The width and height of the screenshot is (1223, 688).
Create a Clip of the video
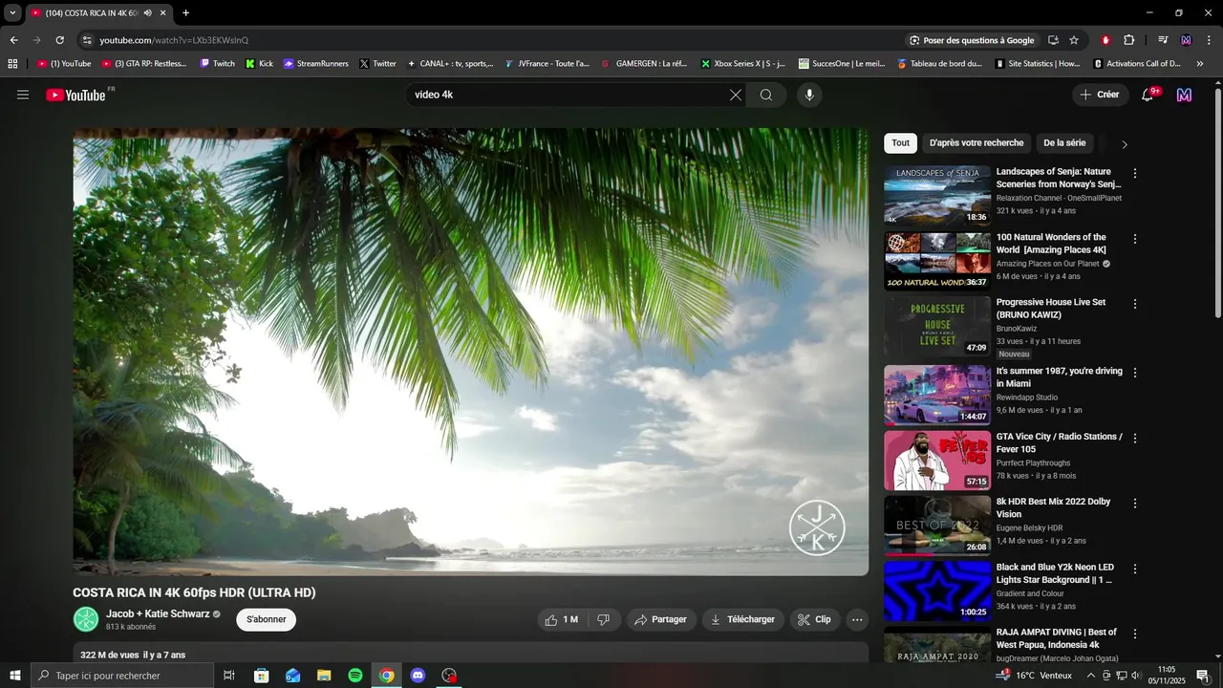pos(815,619)
